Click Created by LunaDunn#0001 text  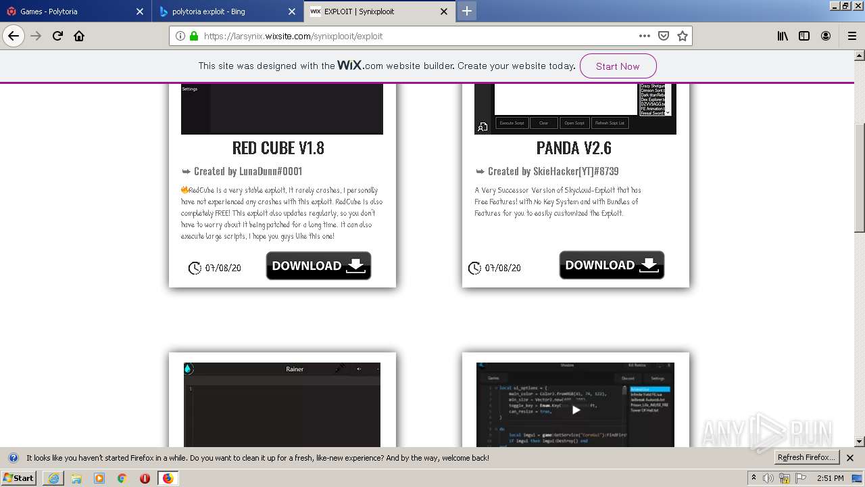(x=248, y=171)
